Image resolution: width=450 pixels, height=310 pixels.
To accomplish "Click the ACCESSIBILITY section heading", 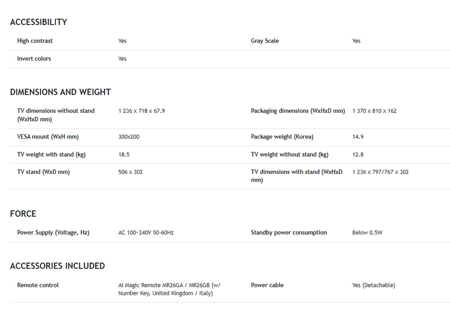I will 39,22.
